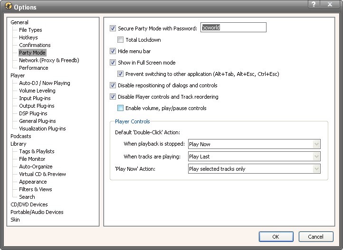Open the Auto-DJ / Now Playing settings

pos(44,83)
